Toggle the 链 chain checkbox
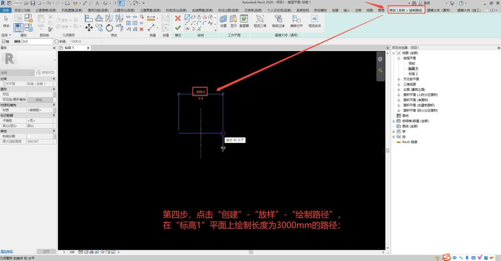This screenshot has width=501, height=261. click(x=4, y=41)
